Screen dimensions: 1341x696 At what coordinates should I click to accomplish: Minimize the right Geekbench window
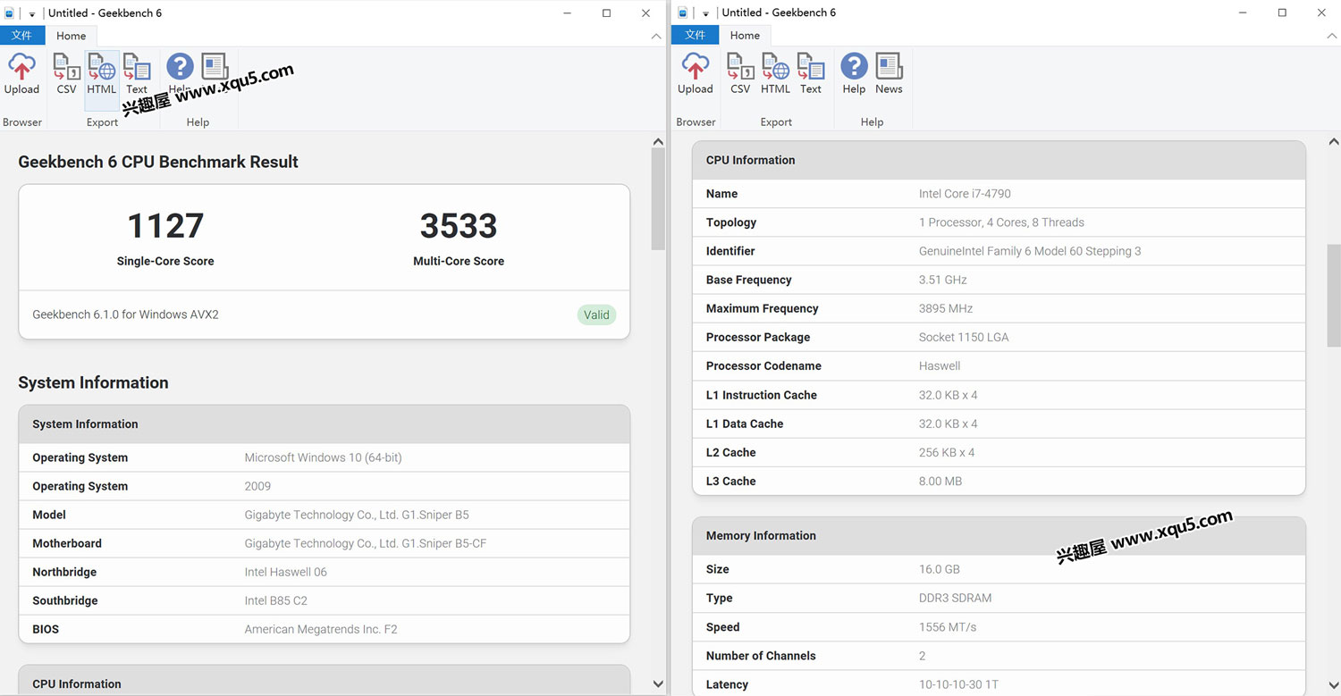click(1243, 13)
